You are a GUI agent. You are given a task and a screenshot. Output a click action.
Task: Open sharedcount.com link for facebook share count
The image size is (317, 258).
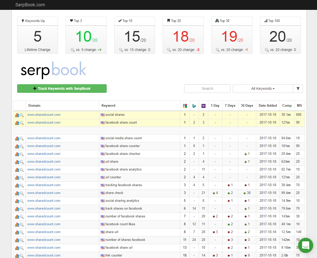click(x=44, y=123)
